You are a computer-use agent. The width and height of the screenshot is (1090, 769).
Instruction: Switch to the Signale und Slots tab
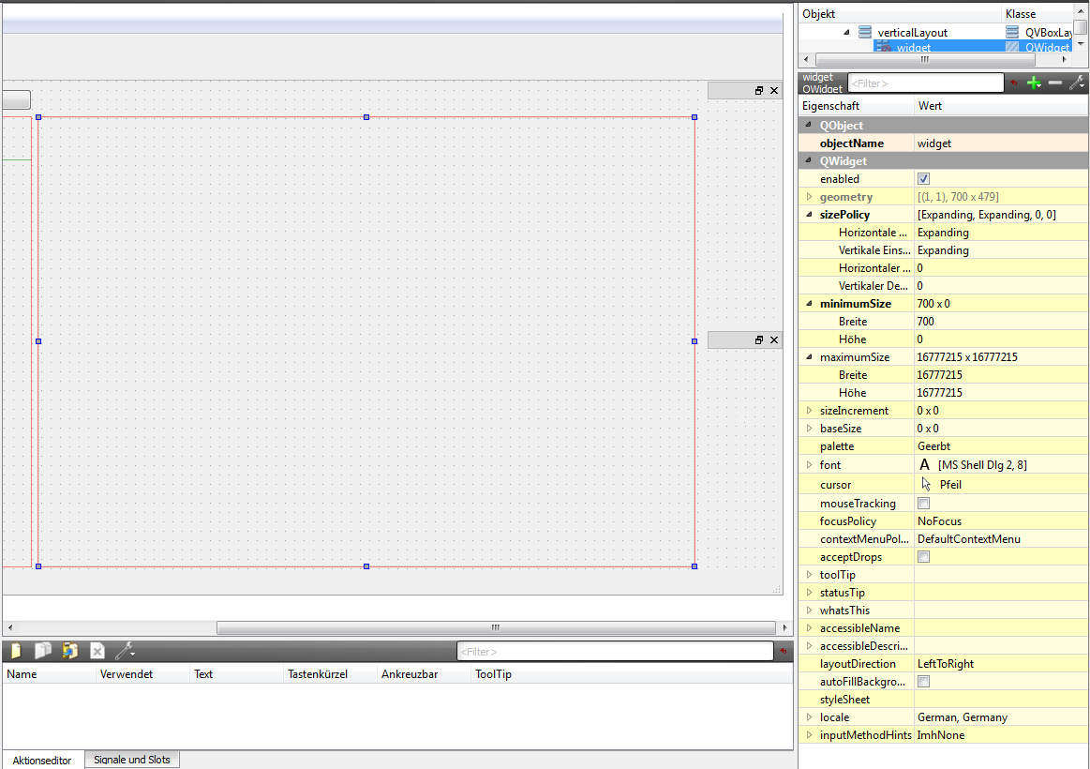[132, 760]
